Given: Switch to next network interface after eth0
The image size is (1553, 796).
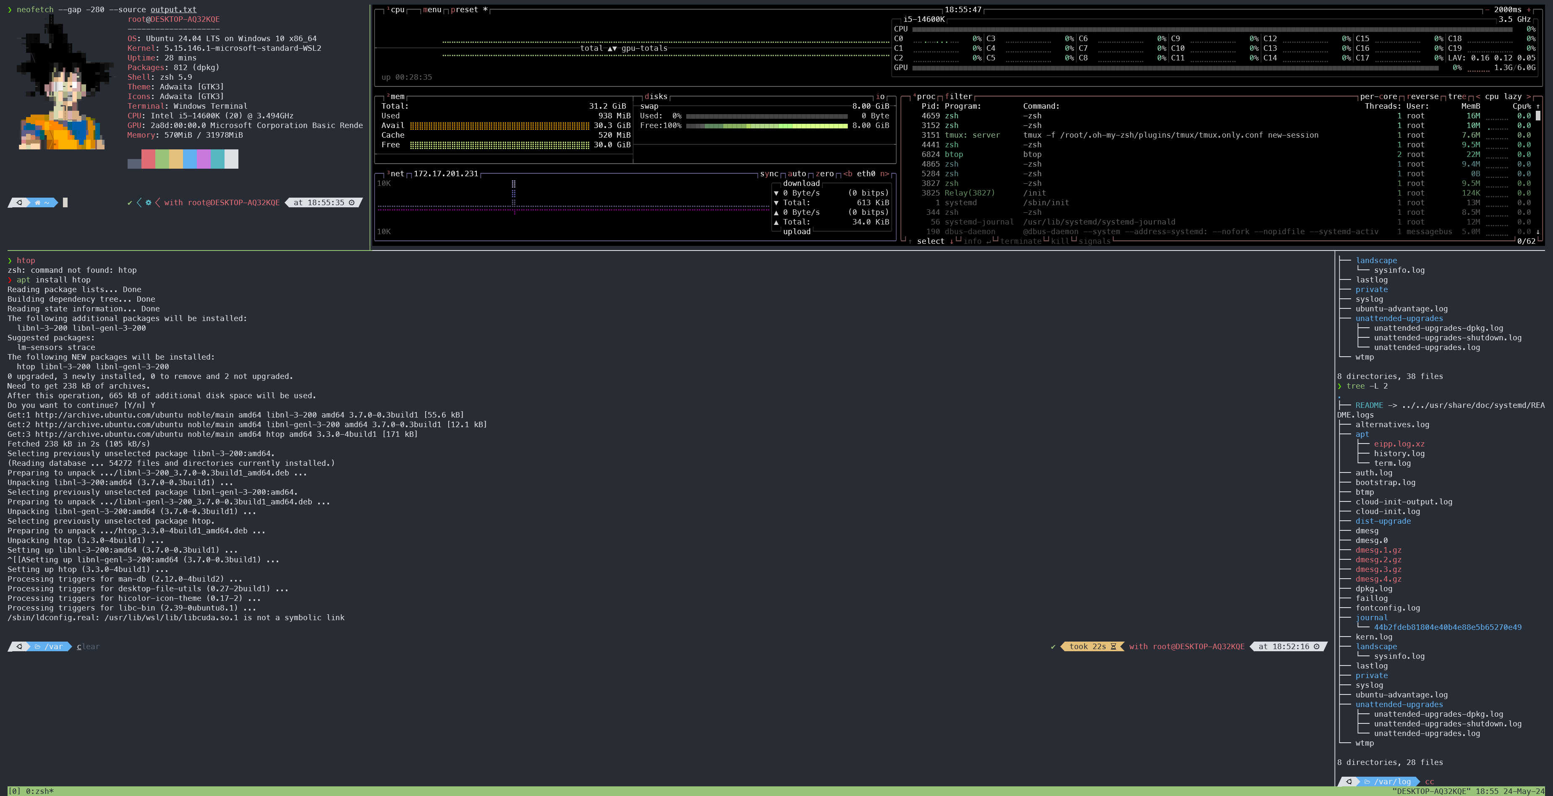Looking at the screenshot, I should pos(884,174).
